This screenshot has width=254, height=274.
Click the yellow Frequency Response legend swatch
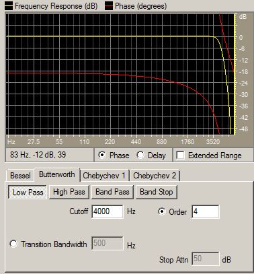pos(8,6)
